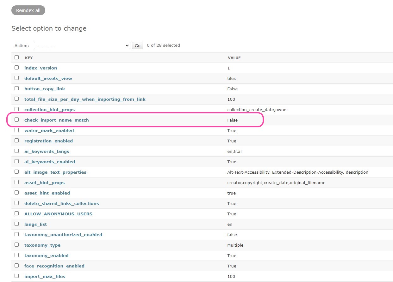Click the '0 of 28 selected' counter text
Screen dimensions: 393x282
click(163, 45)
